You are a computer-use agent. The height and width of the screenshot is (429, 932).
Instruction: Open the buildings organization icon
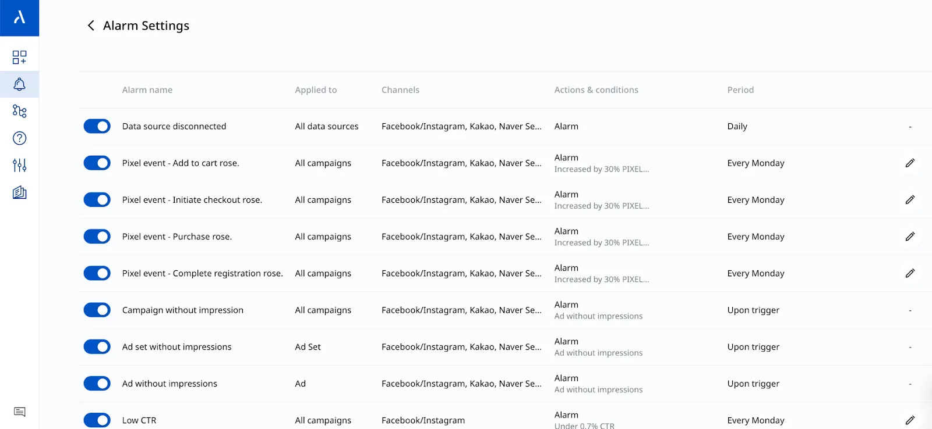click(19, 192)
